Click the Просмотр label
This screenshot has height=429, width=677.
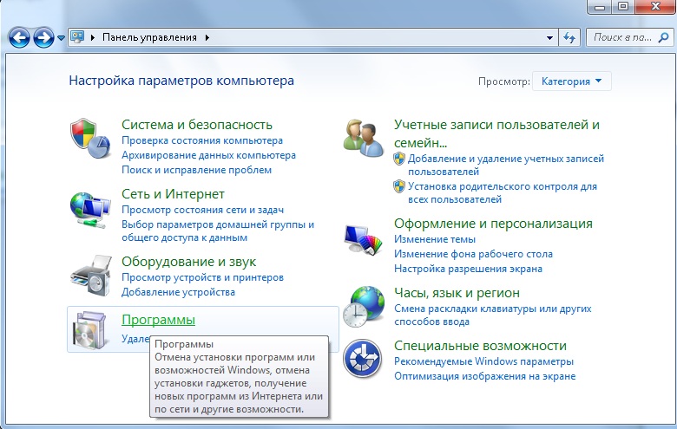pyautogui.click(x=504, y=81)
